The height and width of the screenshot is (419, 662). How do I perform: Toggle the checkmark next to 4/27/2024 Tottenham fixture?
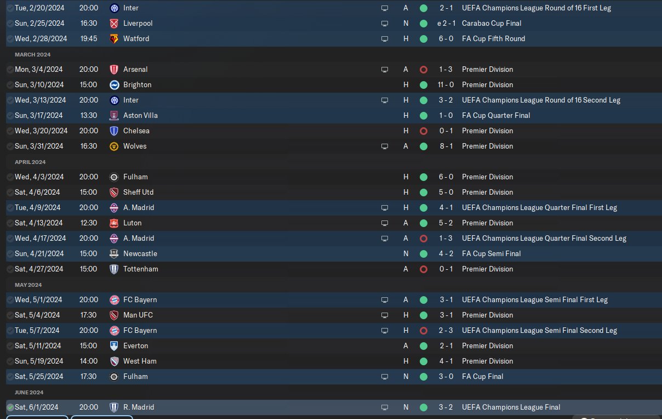coord(10,269)
